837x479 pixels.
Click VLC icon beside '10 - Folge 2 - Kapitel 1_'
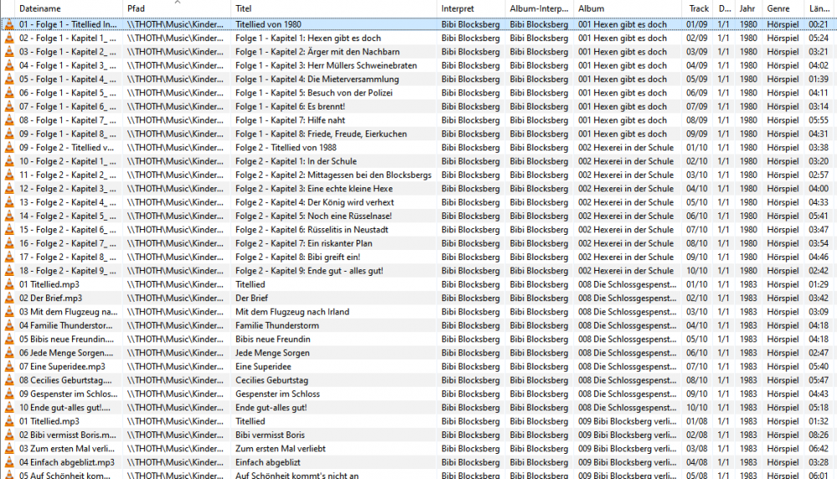pyautogui.click(x=9, y=161)
